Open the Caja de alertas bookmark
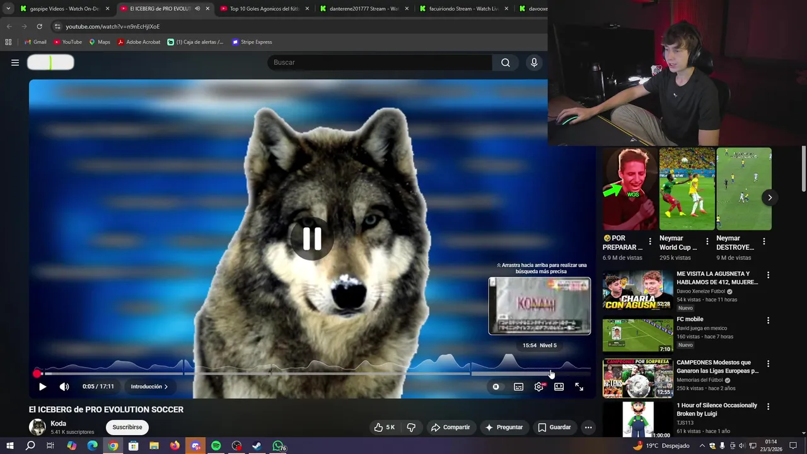The width and height of the screenshot is (807, 454). pos(195,42)
